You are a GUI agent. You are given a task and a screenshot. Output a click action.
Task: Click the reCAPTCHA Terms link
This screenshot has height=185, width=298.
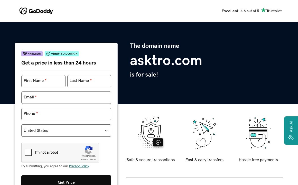[x=93, y=159]
